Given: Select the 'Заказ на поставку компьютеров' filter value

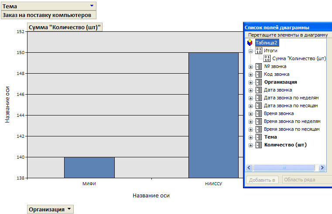Looking at the screenshot, I should pos(48,15).
